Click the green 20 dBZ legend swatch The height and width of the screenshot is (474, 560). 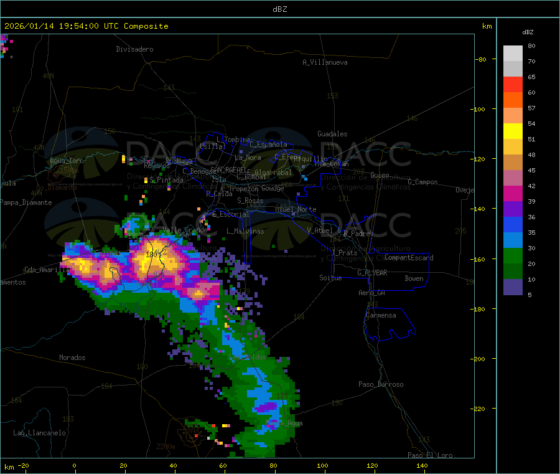coord(513,255)
